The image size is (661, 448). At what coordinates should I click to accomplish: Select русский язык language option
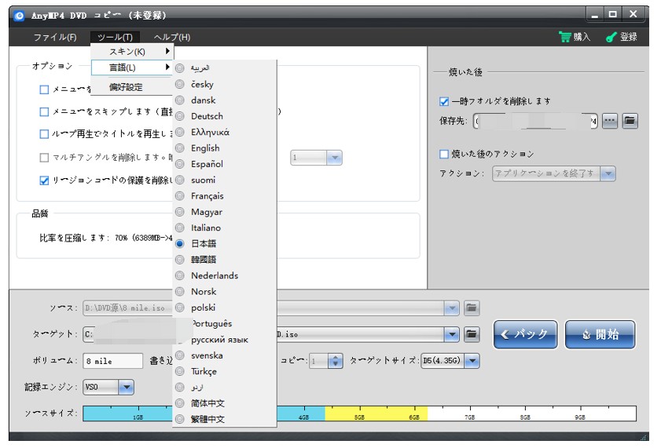tap(224, 340)
